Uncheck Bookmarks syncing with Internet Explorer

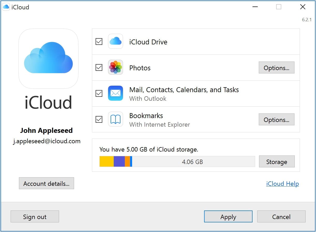(99, 119)
